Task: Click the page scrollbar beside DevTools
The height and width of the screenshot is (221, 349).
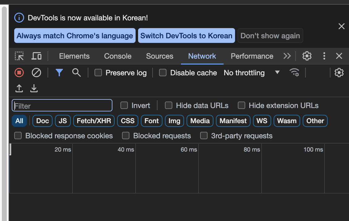Action: [4, 113]
